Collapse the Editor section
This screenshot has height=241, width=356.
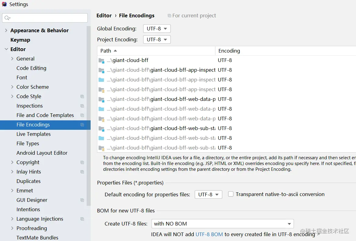[x=6, y=49]
